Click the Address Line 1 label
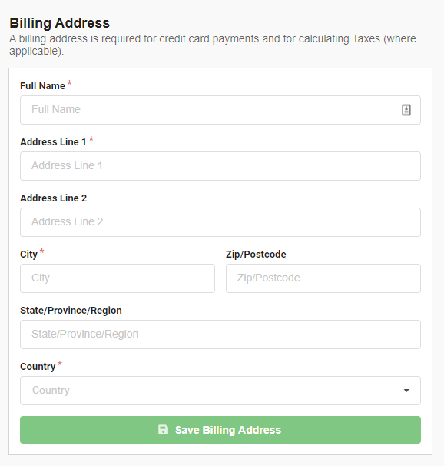This screenshot has height=466, width=444. tap(53, 142)
